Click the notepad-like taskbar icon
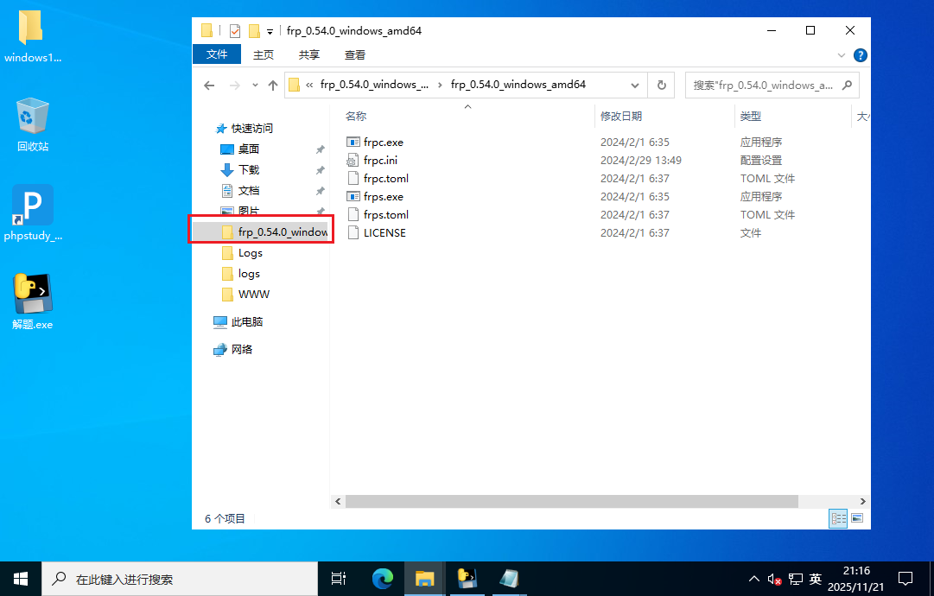934x596 pixels. pyautogui.click(x=509, y=579)
